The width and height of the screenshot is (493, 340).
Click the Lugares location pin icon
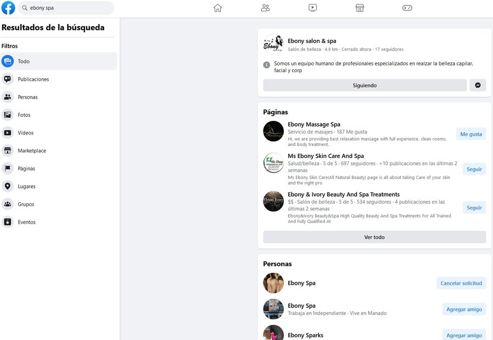8,186
